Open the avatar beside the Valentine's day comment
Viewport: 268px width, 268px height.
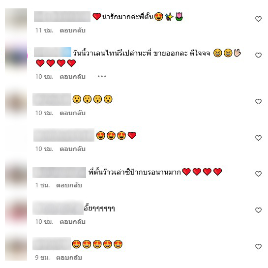[16, 57]
